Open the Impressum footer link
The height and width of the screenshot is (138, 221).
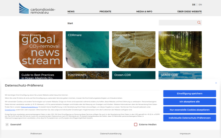coord(185,134)
